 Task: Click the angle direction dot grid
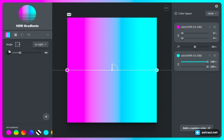click(x=17, y=44)
